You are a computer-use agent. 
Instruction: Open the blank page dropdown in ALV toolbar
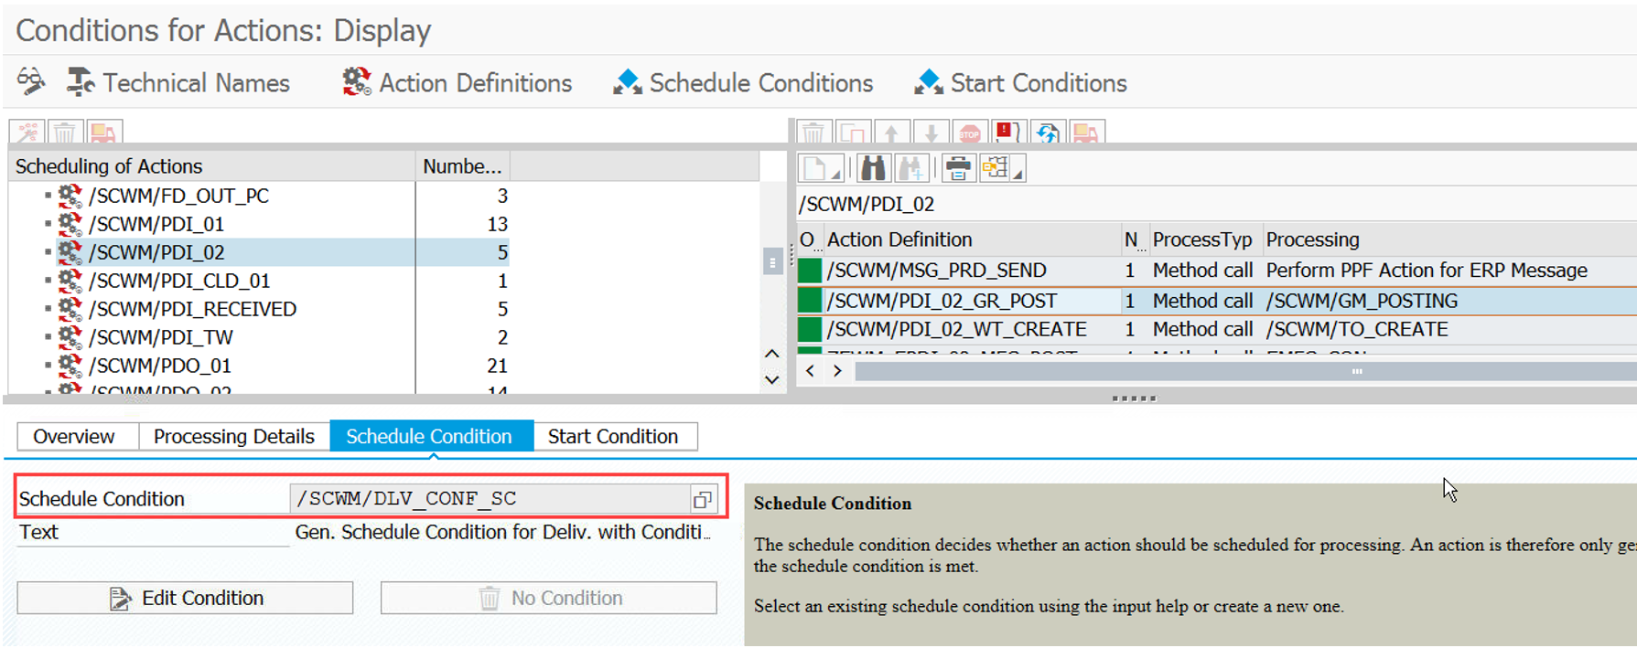coord(821,168)
